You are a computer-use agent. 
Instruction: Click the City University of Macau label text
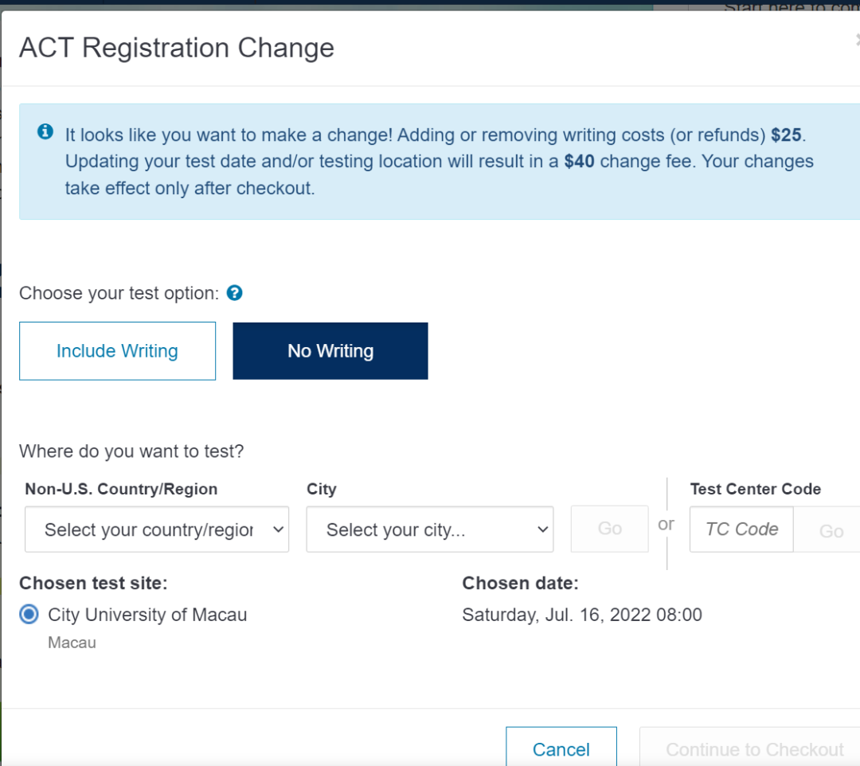[147, 615]
